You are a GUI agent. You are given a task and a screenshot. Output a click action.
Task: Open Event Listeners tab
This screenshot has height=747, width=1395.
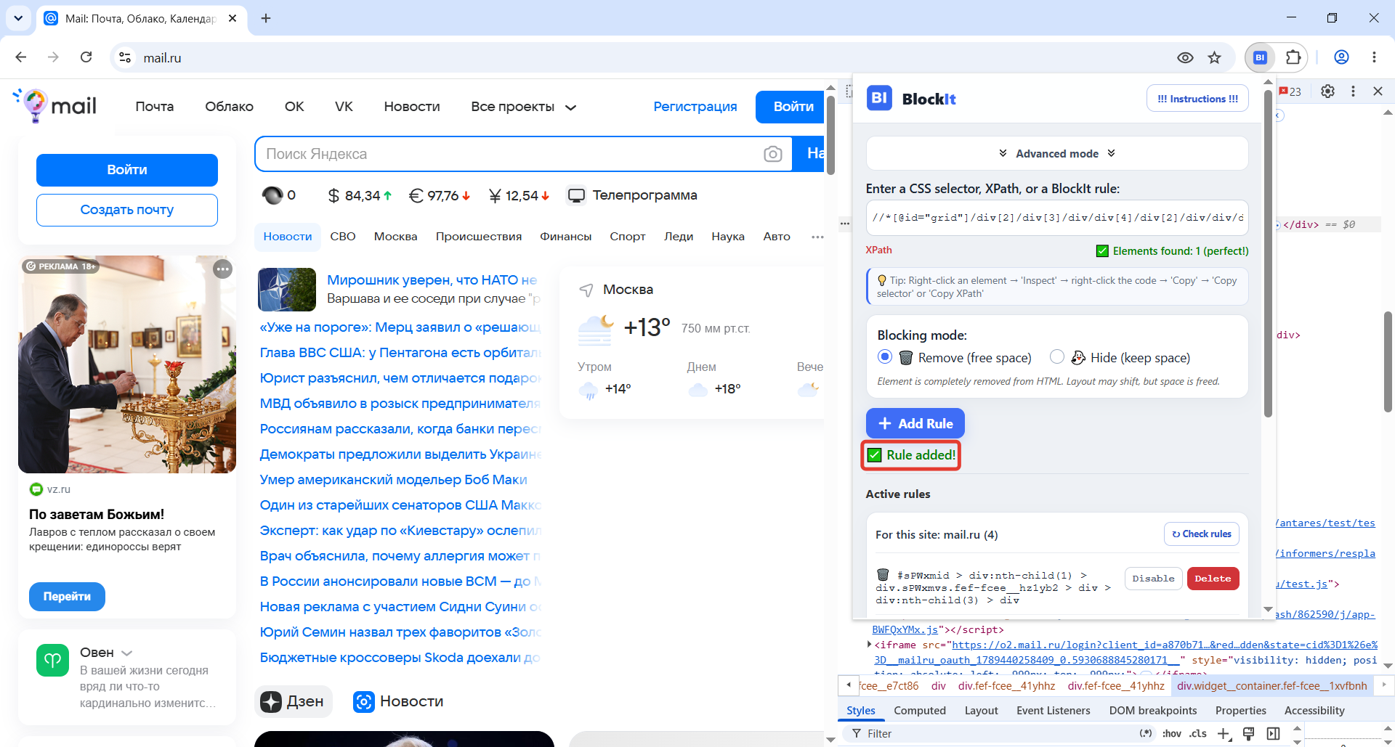point(1053,711)
